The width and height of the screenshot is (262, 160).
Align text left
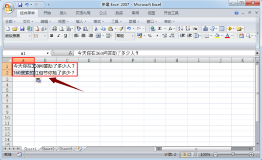point(76,36)
